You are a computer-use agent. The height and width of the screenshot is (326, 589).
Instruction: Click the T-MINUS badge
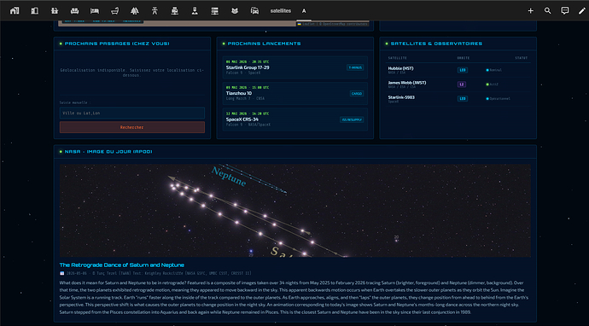pyautogui.click(x=355, y=67)
